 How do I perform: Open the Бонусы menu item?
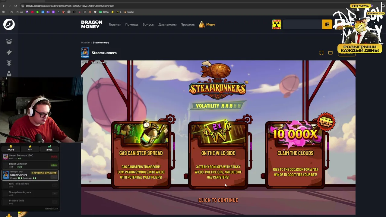tap(148, 24)
